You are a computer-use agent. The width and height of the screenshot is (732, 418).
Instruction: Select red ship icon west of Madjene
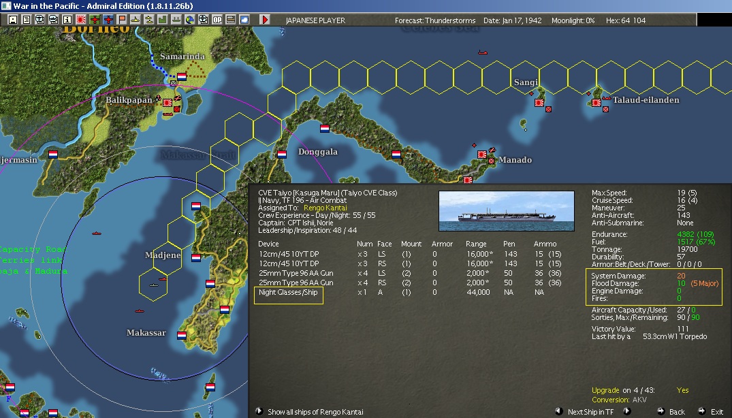tap(97, 233)
